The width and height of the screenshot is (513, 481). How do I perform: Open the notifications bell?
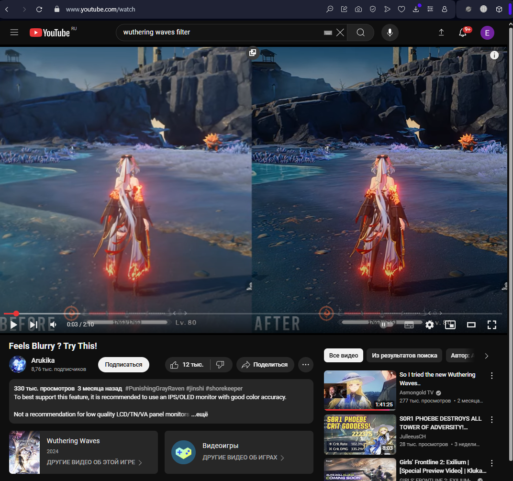click(x=463, y=33)
